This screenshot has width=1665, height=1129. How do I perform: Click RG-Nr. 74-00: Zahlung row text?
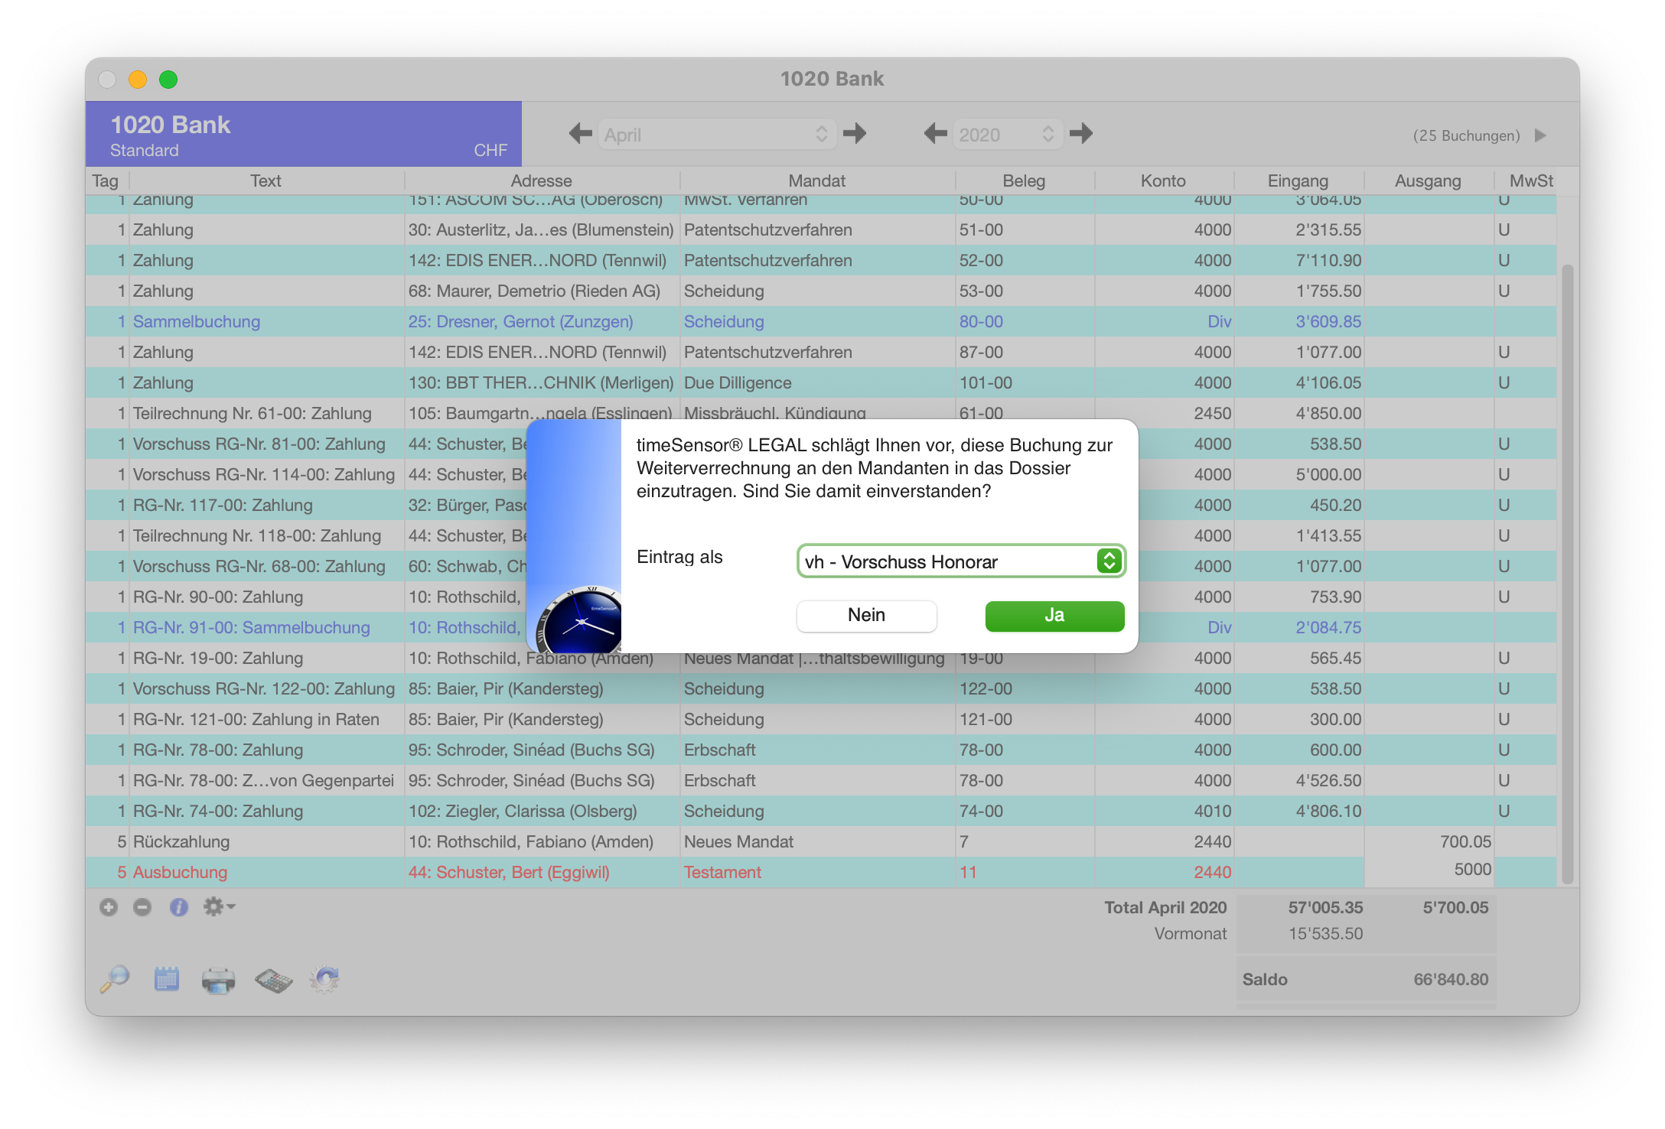pos(218,811)
